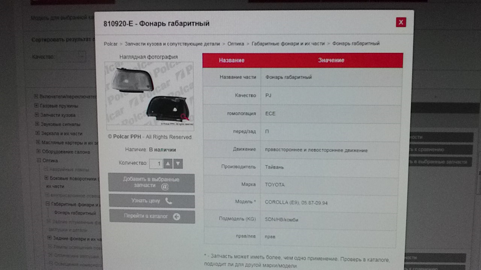Expand 'Боковые поворотники' tree node
Image resolution: width=481 pixels, height=270 pixels.
pyautogui.click(x=46, y=178)
